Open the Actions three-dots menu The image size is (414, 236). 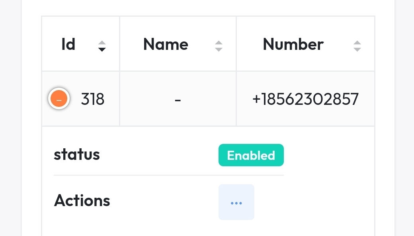pos(236,202)
